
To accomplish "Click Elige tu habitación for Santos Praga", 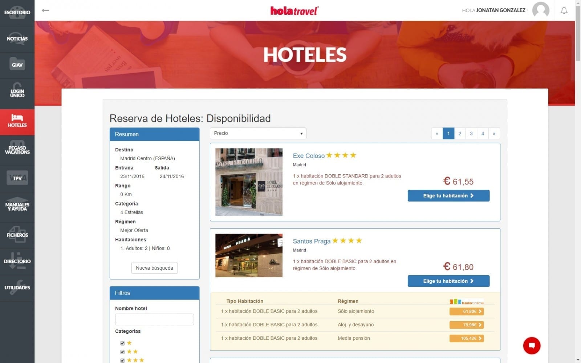I will coord(448,281).
